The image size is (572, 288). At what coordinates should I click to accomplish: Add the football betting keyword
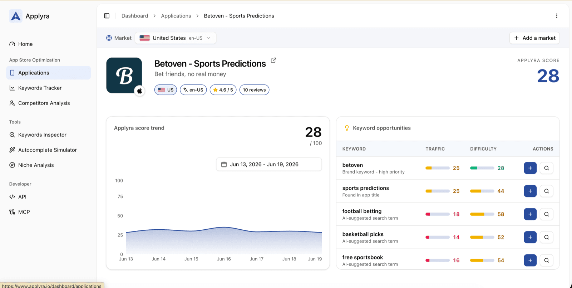coord(530,214)
